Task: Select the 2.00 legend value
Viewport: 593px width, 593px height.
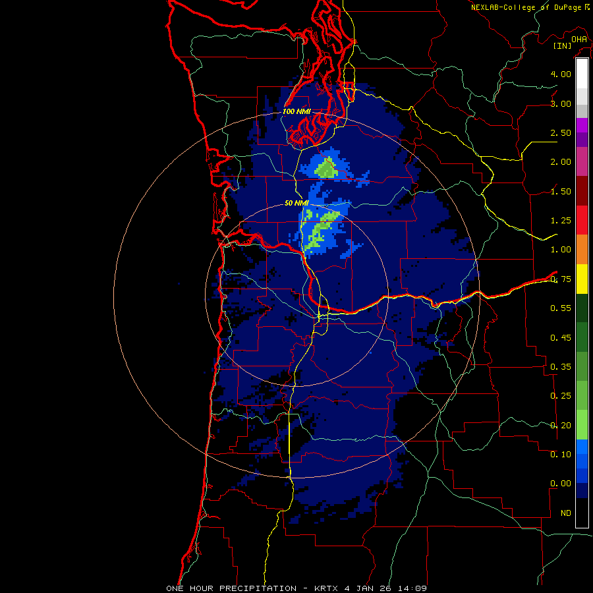Action: coord(561,162)
